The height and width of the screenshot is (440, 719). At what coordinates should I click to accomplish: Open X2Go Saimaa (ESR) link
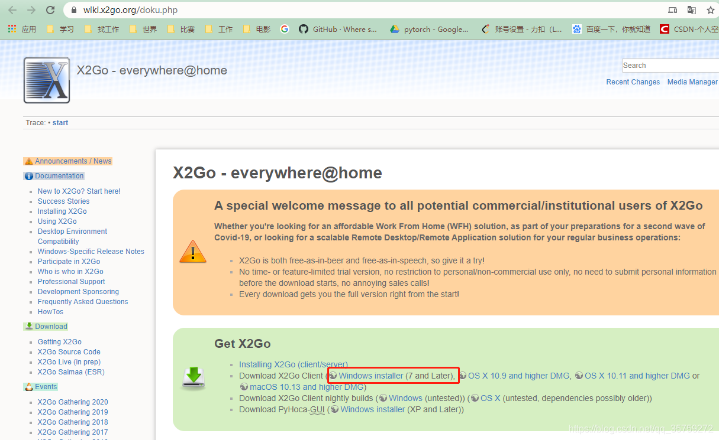click(x=71, y=372)
